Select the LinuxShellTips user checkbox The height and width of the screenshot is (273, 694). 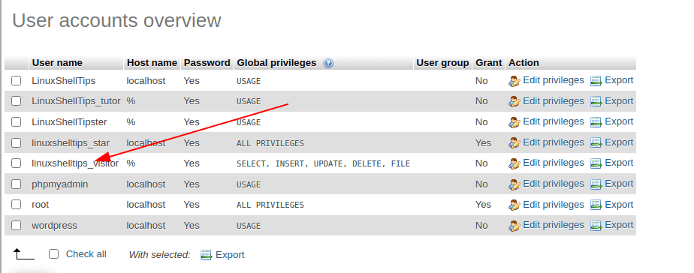click(17, 80)
